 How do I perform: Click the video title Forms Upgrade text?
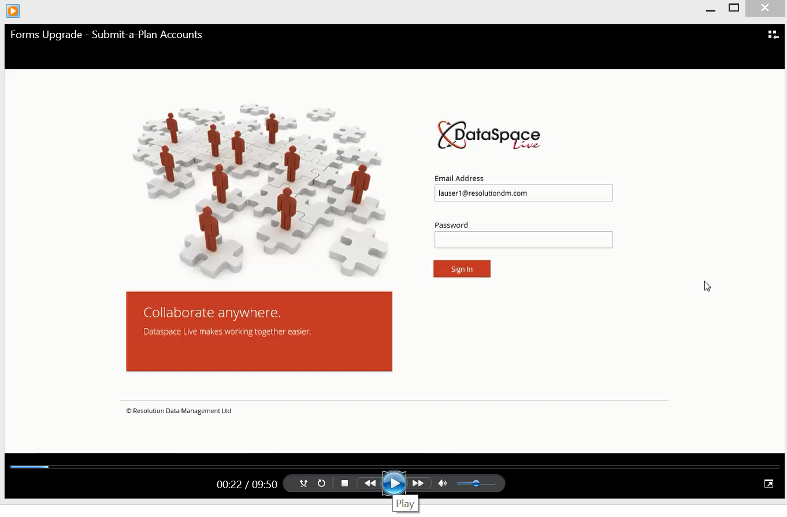point(106,35)
